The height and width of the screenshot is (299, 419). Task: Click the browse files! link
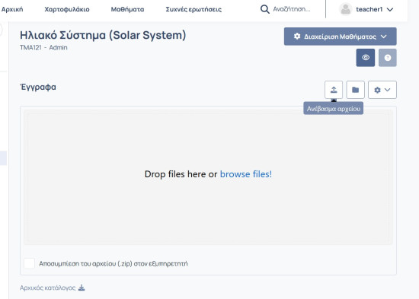point(246,174)
